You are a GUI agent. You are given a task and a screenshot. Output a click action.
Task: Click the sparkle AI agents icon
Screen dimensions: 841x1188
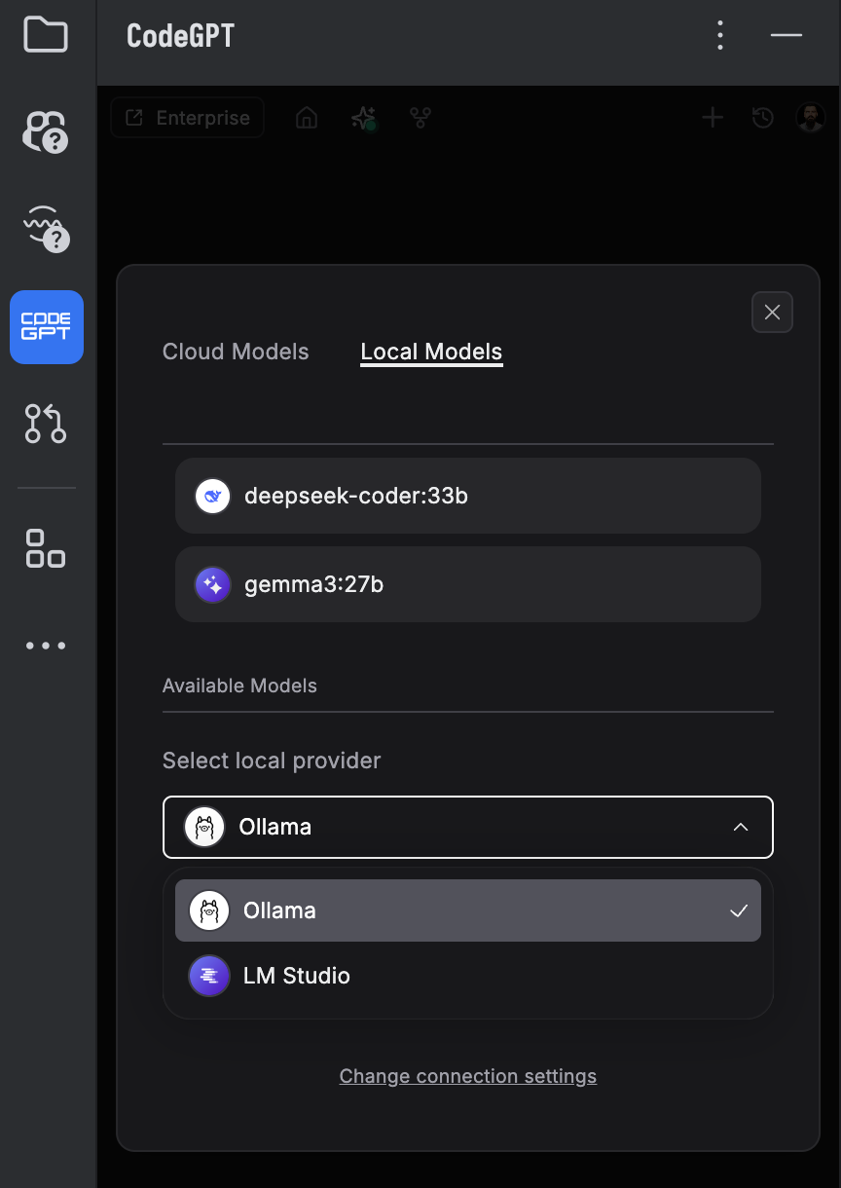tap(363, 118)
